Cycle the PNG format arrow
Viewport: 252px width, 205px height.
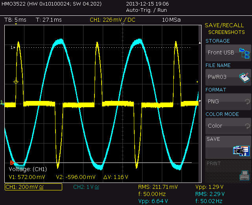pyautogui.click(x=247, y=102)
